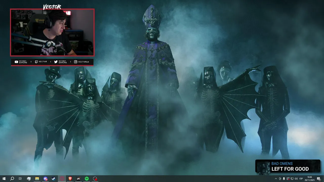The height and width of the screenshot is (182, 324).
Task: Open the taskbar search magnifier
Action: click(12, 179)
